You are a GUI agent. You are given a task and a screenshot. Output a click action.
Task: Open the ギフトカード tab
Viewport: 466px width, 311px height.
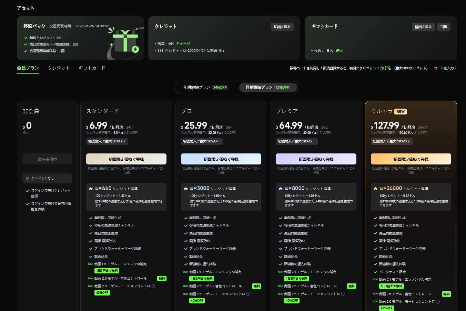tap(92, 68)
